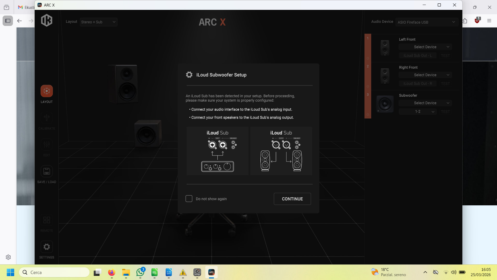Click the Remote grid icon
This screenshot has width=497, height=280.
coord(47,220)
